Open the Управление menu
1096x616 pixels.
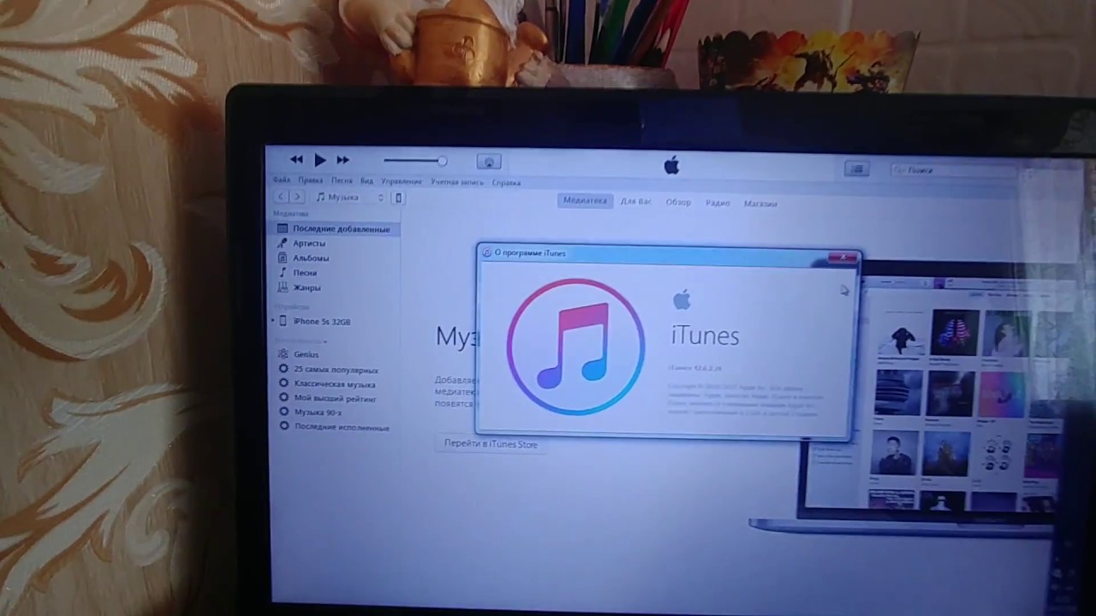coord(402,181)
